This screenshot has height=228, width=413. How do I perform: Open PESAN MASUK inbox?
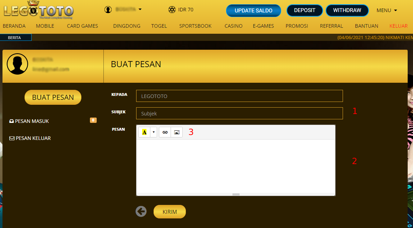click(x=32, y=121)
